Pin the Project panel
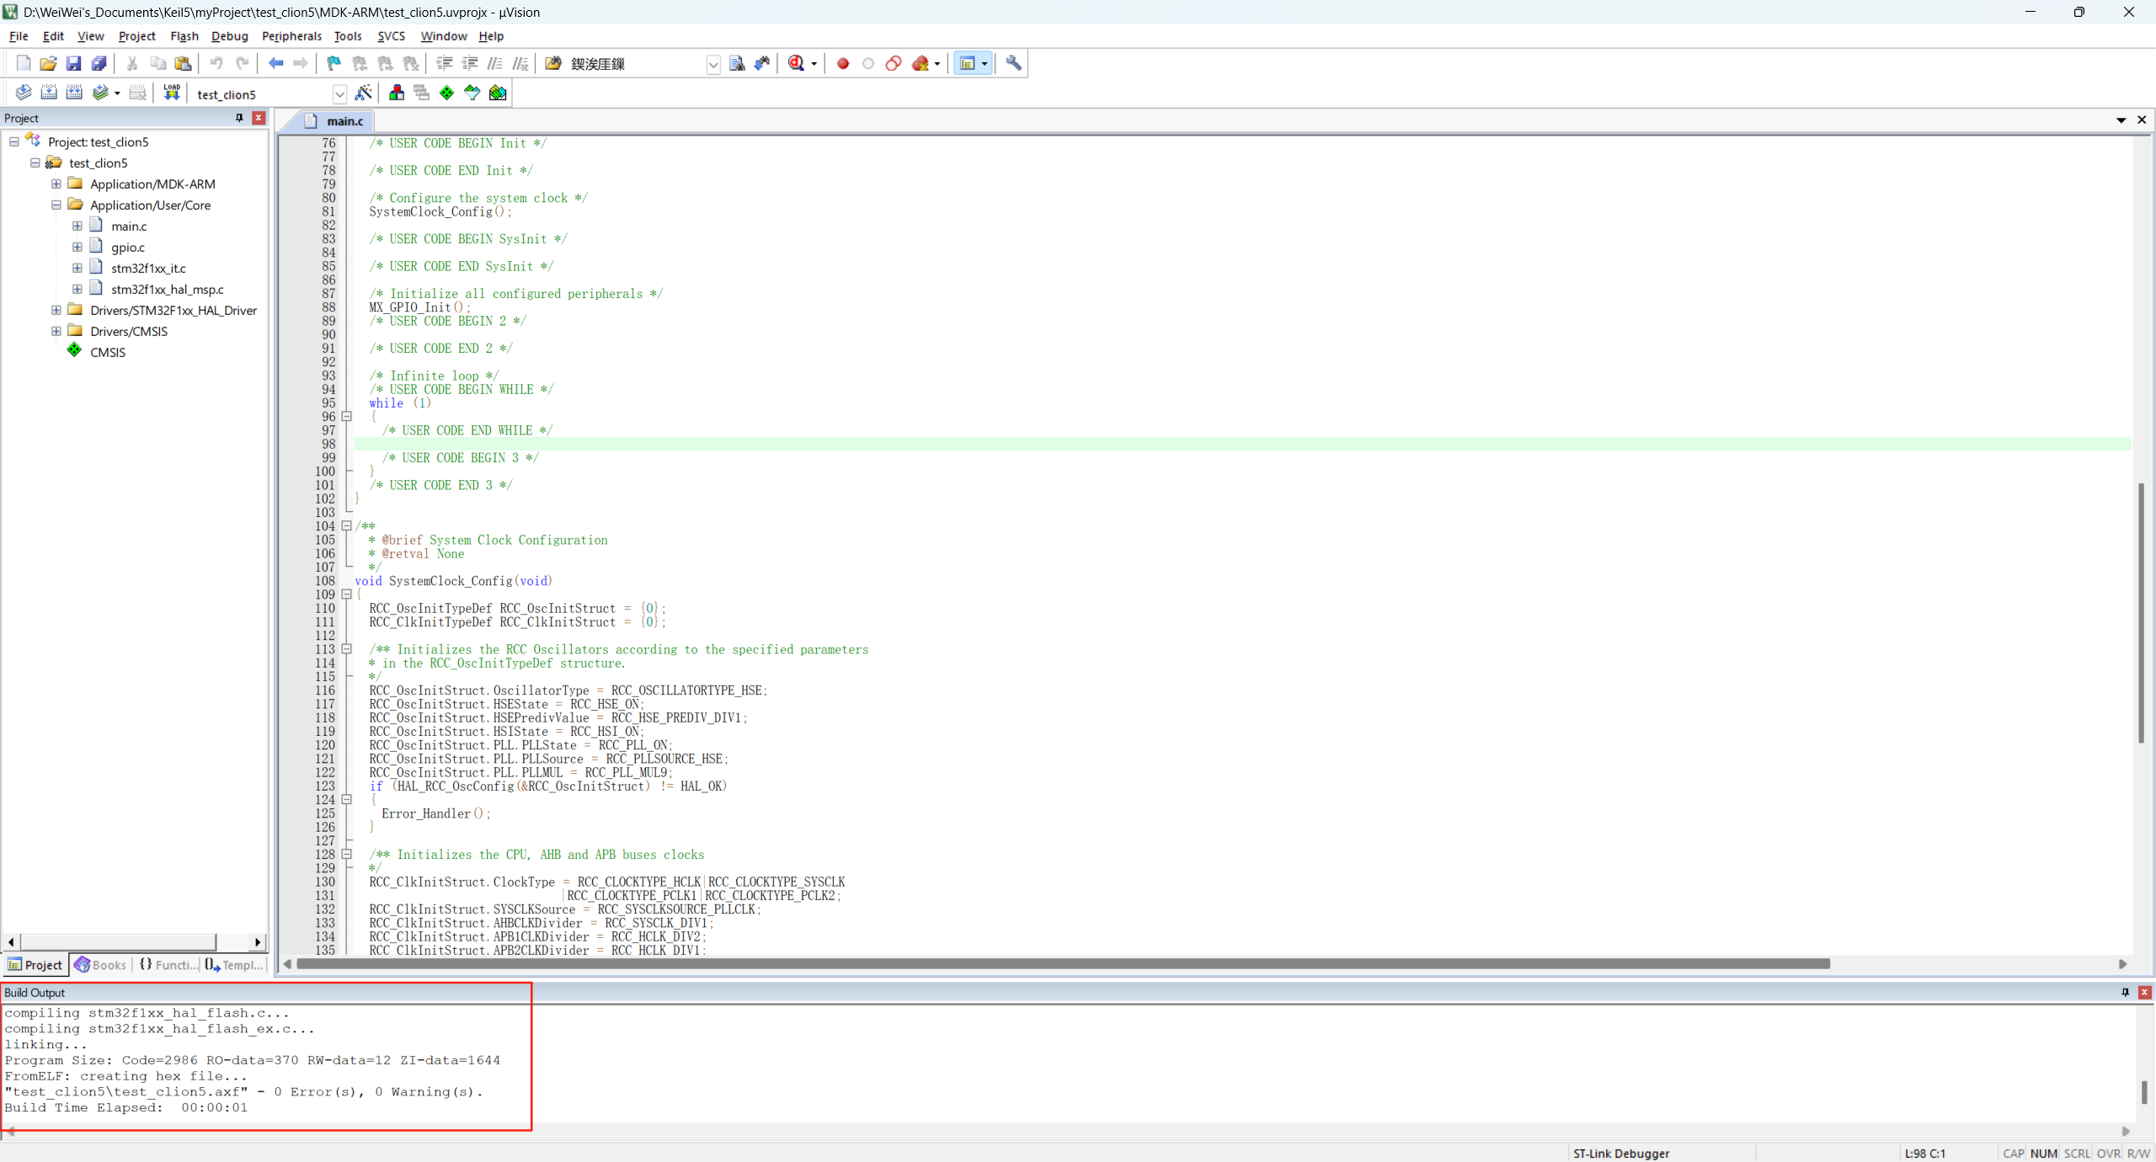 [238, 118]
